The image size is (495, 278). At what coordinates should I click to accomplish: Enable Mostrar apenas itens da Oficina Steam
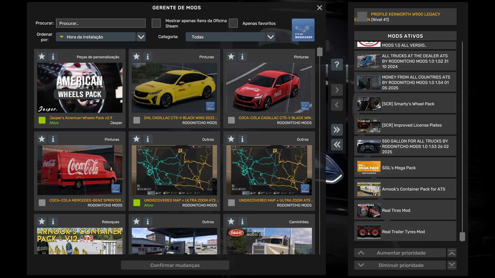(156, 23)
